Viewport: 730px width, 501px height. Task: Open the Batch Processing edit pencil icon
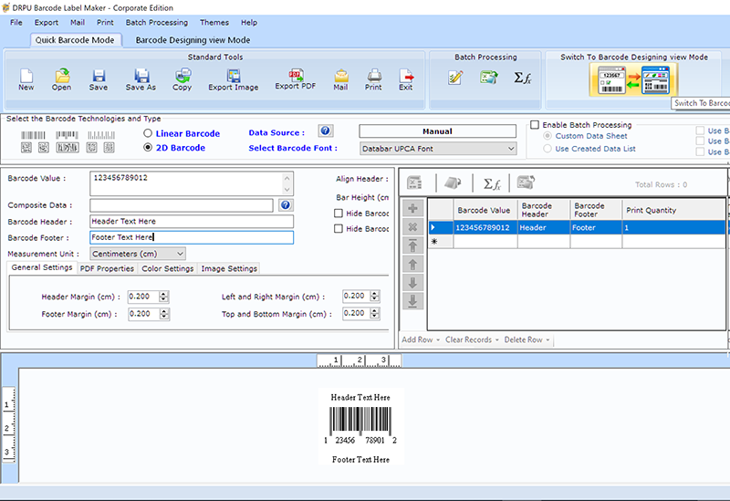[x=455, y=78]
